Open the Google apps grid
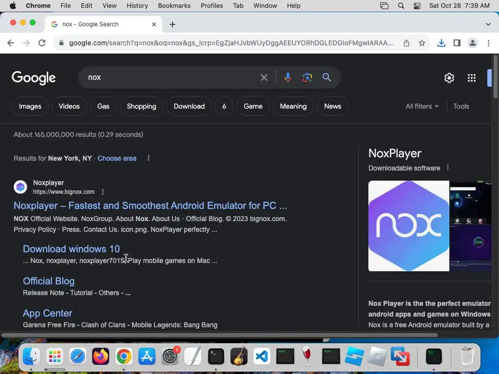 [x=472, y=78]
